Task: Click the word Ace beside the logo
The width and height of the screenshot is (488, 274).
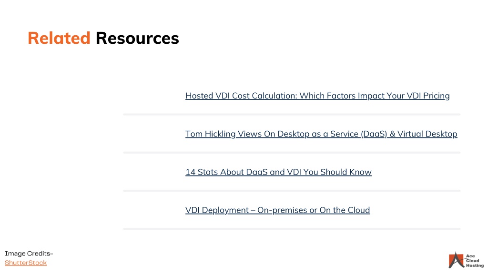Action: [x=470, y=256]
